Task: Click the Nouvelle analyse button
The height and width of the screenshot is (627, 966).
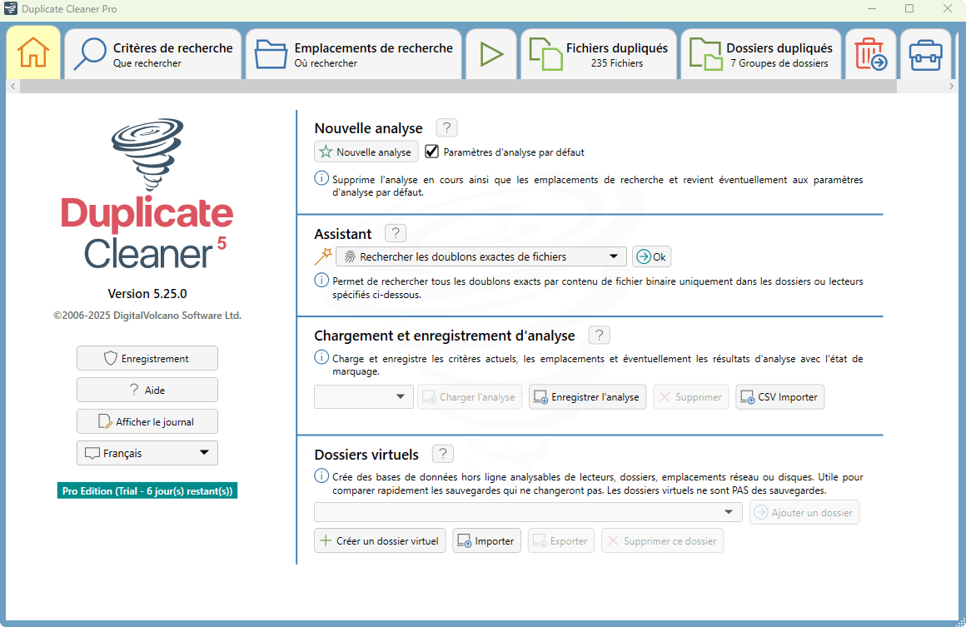Action: click(366, 152)
